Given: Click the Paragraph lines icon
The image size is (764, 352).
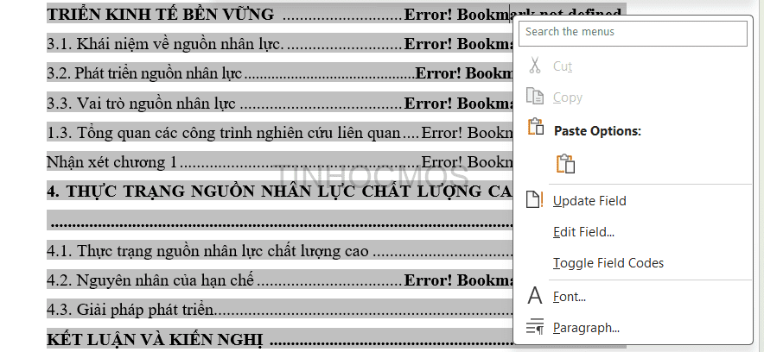Looking at the screenshot, I should pos(535,327).
